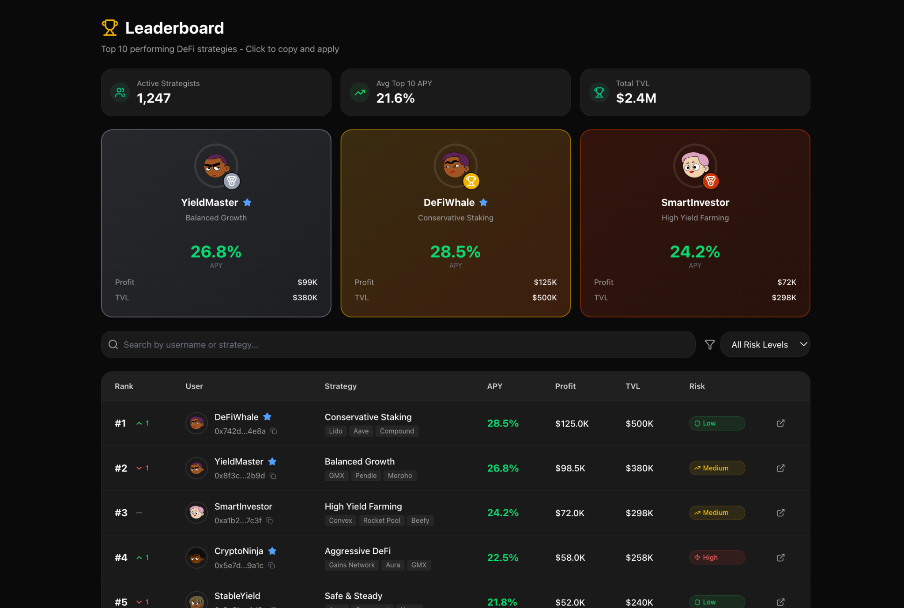Copy SmartInvestor's address 0xa1b2...7c3f
The image size is (904, 608).
(x=270, y=521)
